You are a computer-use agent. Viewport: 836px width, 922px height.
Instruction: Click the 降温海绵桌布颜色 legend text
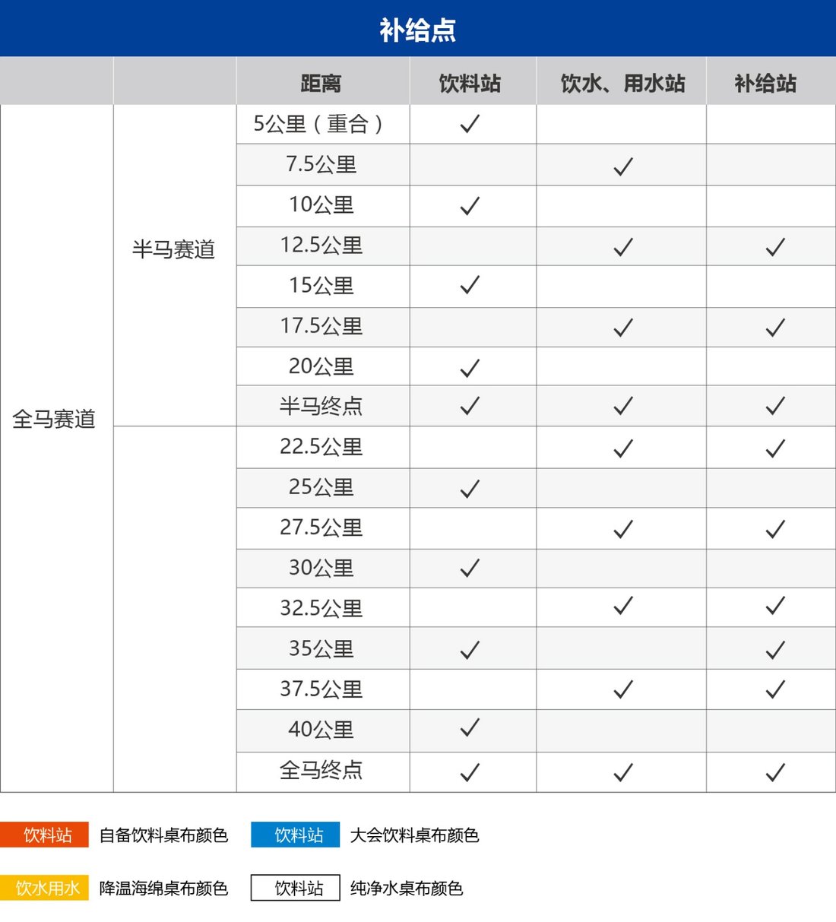[x=163, y=889]
